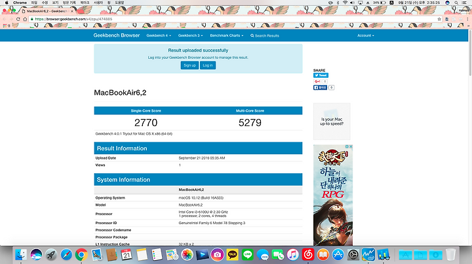The image size is (472, 264).
Task: Open Notes app in the dock
Action: tap(142, 255)
